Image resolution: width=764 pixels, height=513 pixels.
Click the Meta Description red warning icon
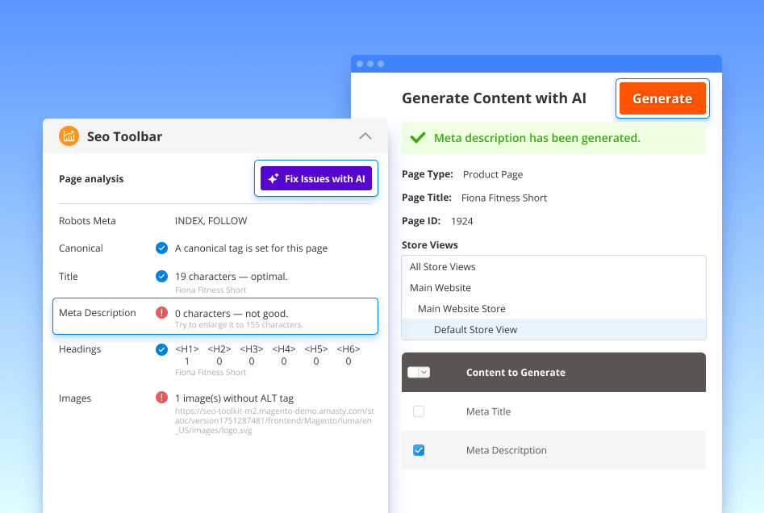tap(161, 313)
